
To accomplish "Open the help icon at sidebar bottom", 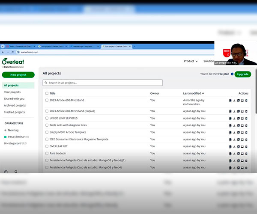I will 6,172.
